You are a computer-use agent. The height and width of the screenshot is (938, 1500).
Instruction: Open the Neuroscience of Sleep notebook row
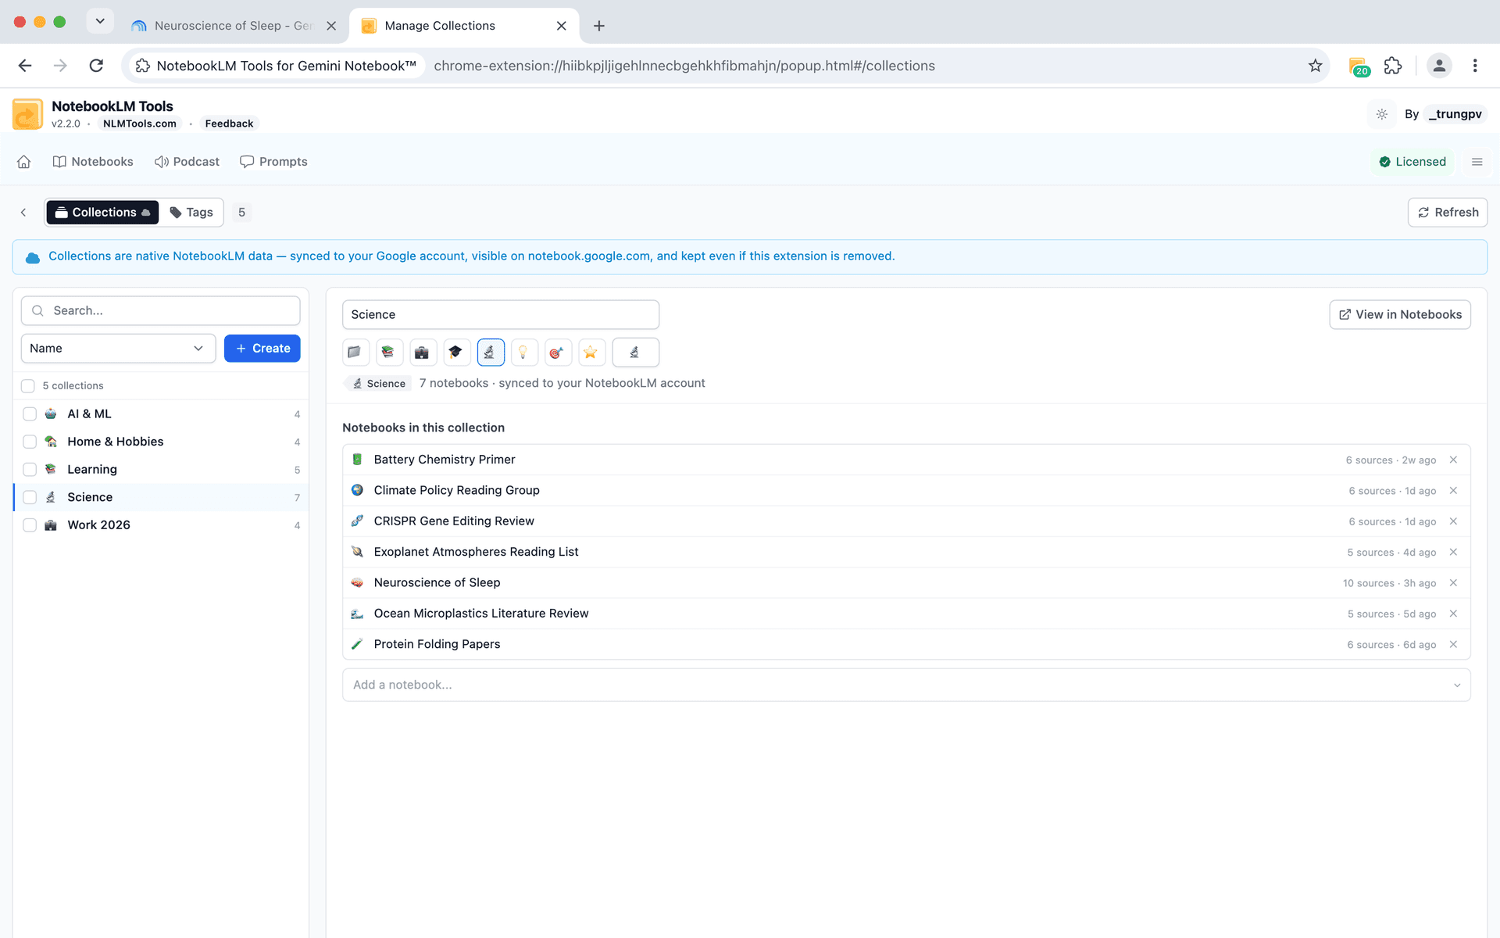(906, 583)
